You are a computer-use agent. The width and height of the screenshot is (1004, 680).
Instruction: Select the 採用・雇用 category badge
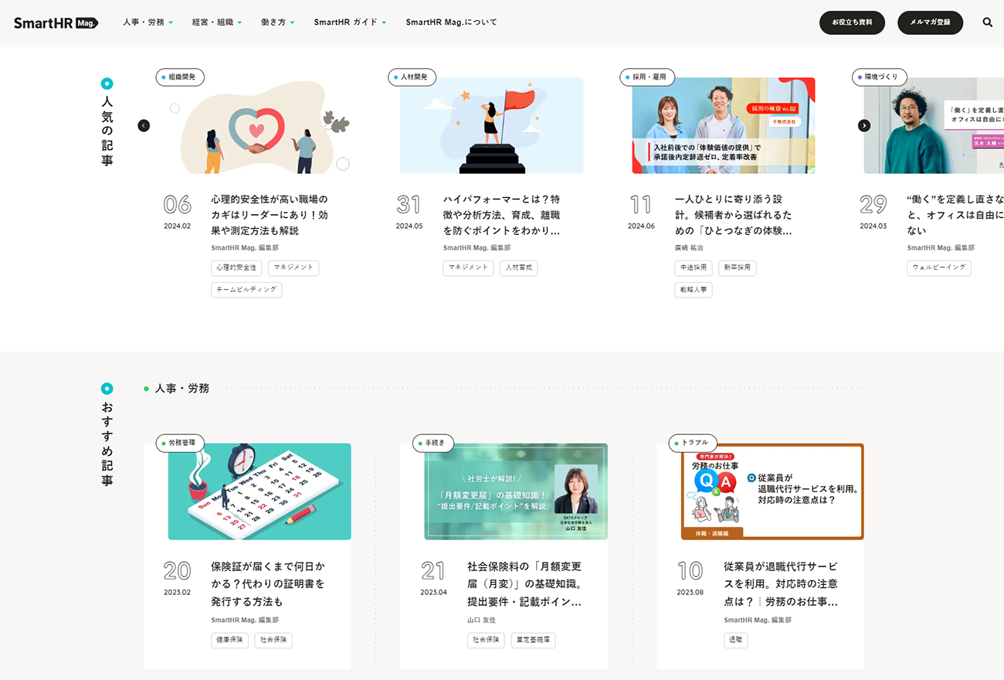coord(647,77)
